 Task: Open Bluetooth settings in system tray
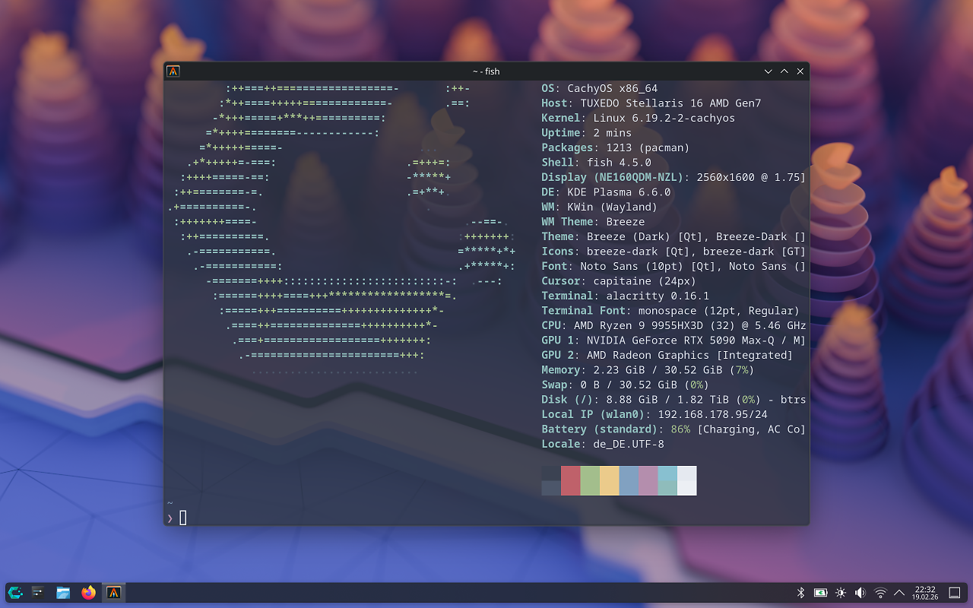[800, 593]
